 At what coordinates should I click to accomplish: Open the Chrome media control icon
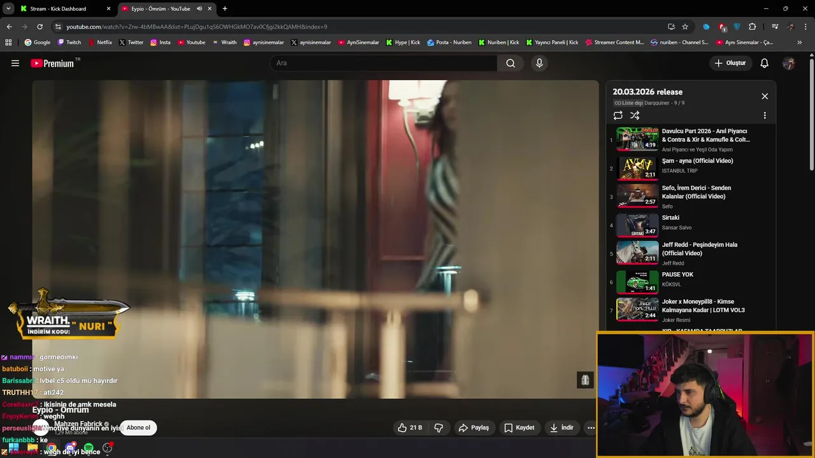pos(775,27)
